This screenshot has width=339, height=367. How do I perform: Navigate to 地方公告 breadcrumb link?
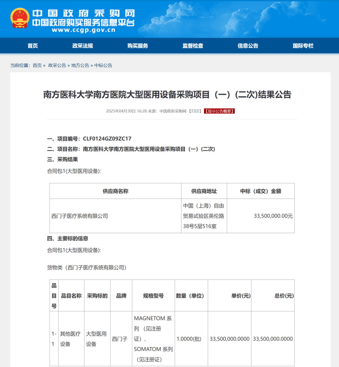80,65
